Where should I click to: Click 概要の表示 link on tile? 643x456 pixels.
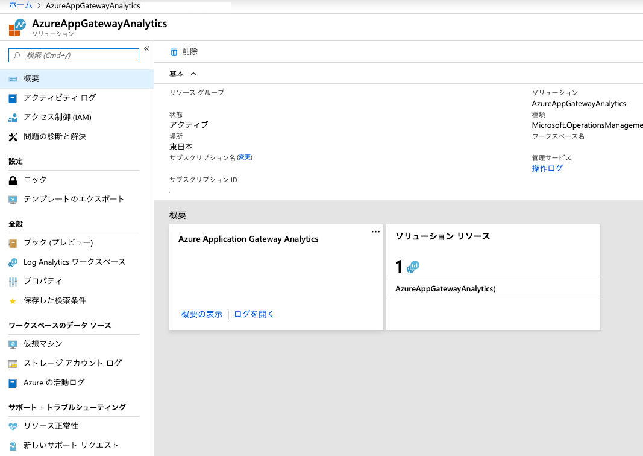click(202, 314)
